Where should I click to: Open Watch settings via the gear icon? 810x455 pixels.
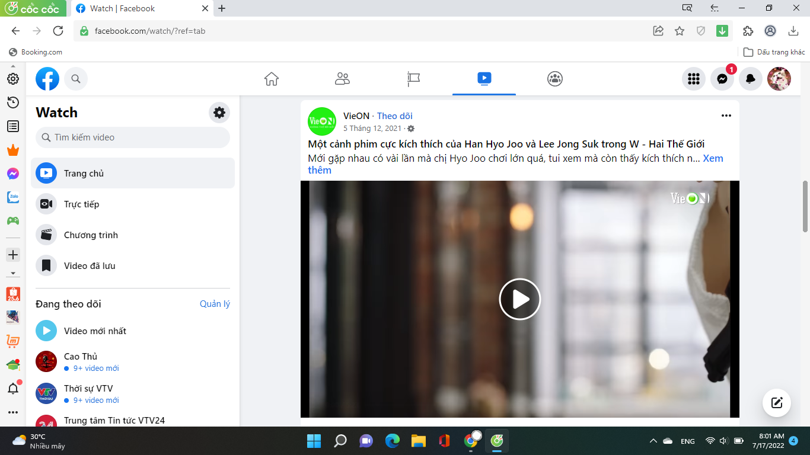tap(219, 112)
